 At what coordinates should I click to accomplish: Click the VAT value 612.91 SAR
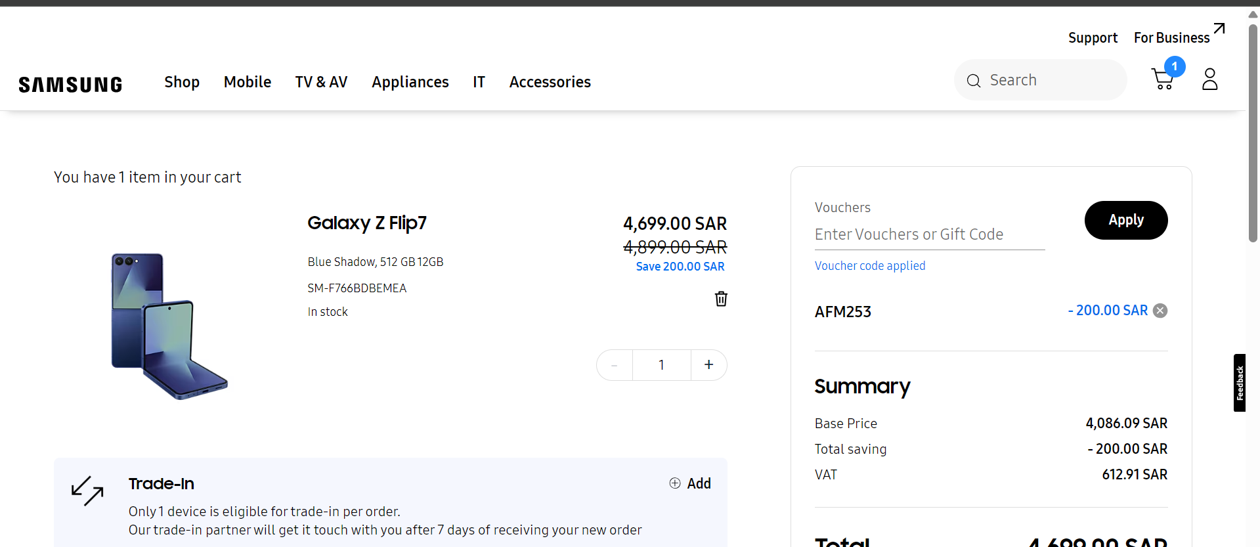click(1135, 475)
